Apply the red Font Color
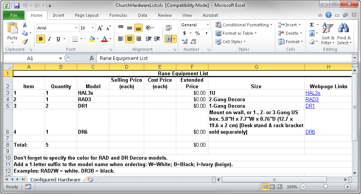Image resolution: width=361 pixels, height=194 pixels. tap(104, 39)
